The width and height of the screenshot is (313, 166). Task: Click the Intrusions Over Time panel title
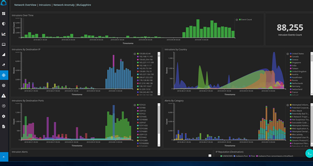[x=23, y=15]
